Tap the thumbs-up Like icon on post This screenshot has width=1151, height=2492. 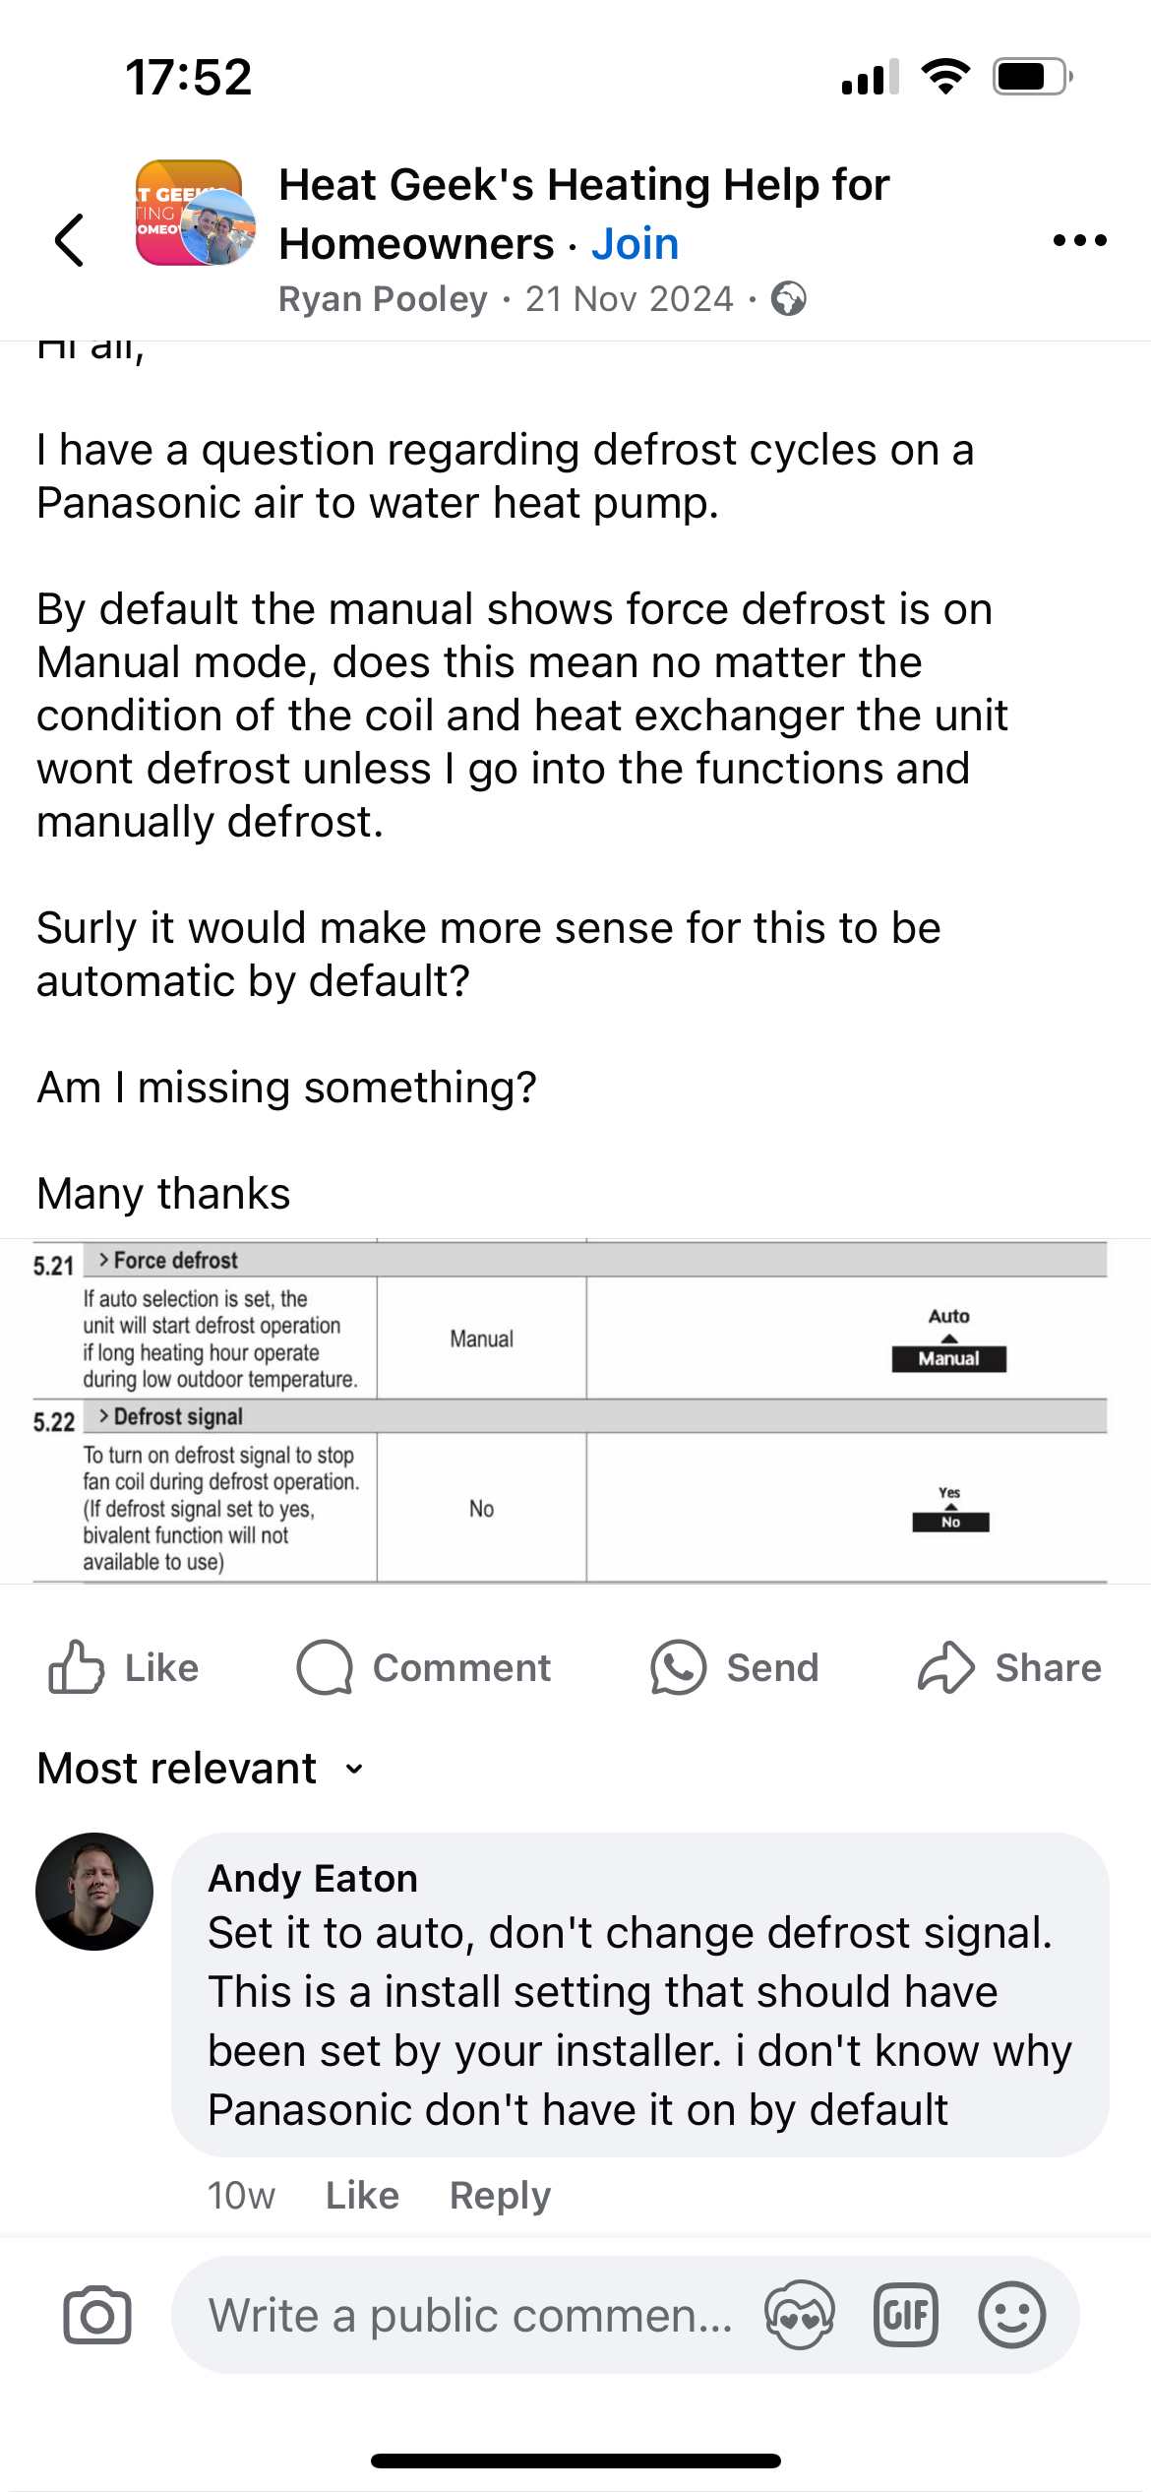76,1667
